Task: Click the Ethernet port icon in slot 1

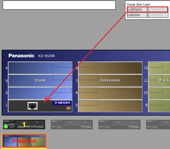Action: [x=33, y=106]
